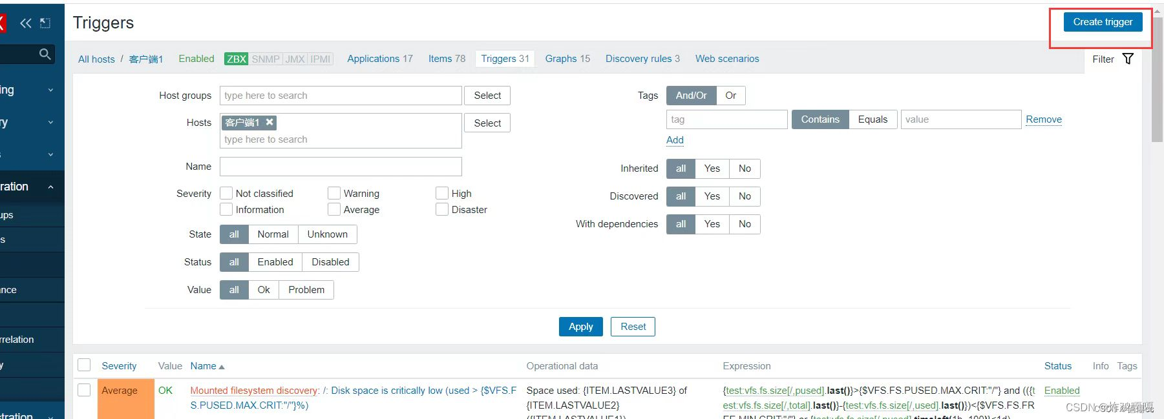Tick the checkbox of the Average trigger row

tap(84, 390)
